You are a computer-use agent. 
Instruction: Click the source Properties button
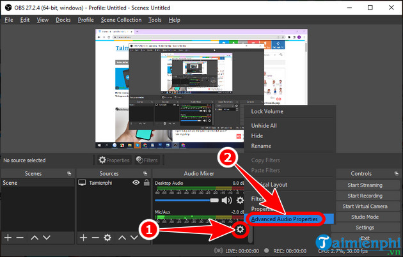(114, 160)
